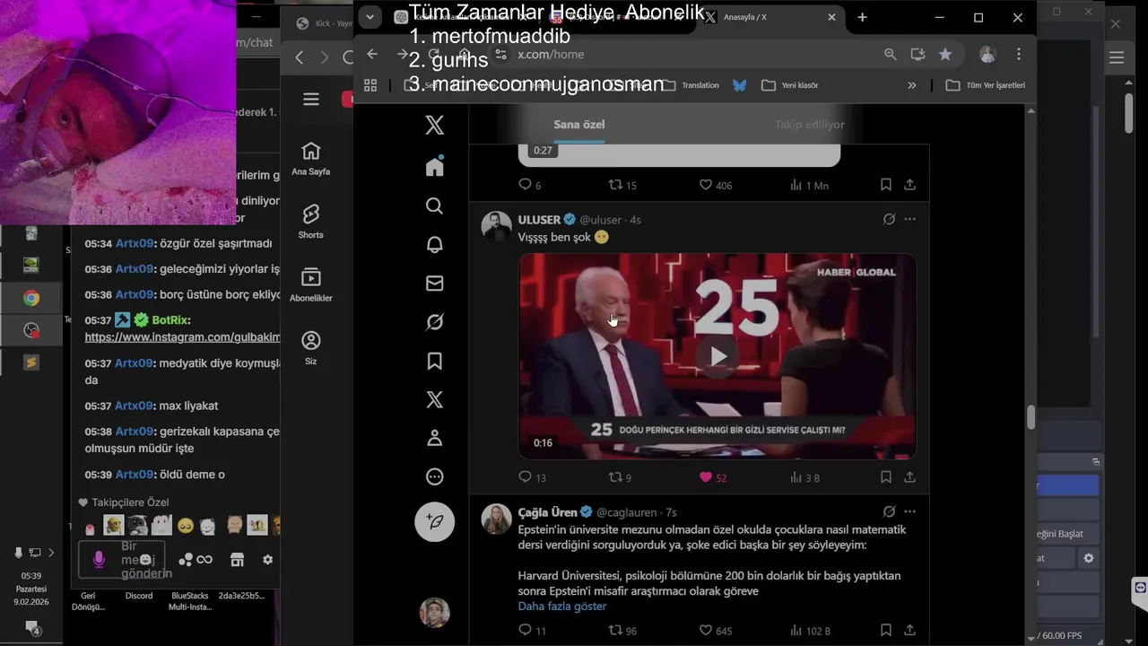The width and height of the screenshot is (1148, 646).
Task: Open Bookmarks in the X sidebar
Action: click(435, 361)
